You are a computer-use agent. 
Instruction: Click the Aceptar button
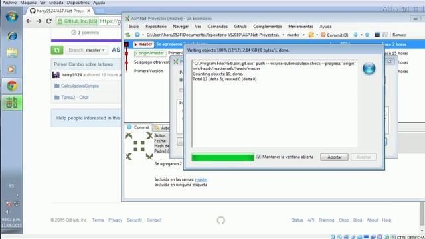click(363, 157)
